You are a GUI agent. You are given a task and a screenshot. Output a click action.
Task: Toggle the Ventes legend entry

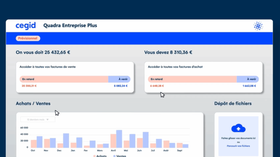click(x=119, y=156)
